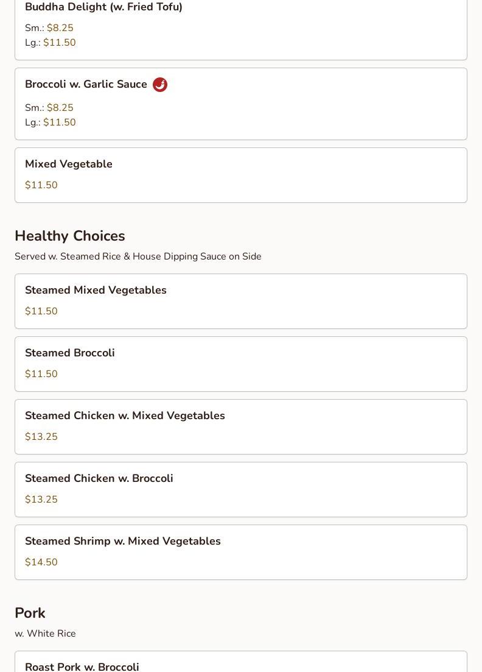
Task: Click the spicy chili pepper icon
Action: (160, 85)
